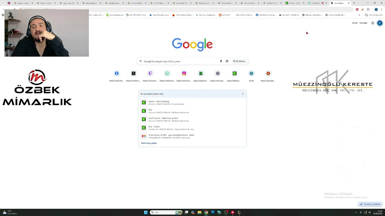Open File Explorer from taskbar
385x216 pixels.
199,212
